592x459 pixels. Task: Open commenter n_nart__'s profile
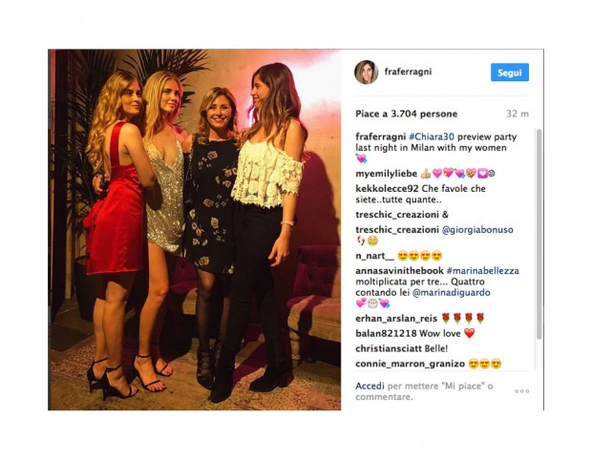pos(374,256)
